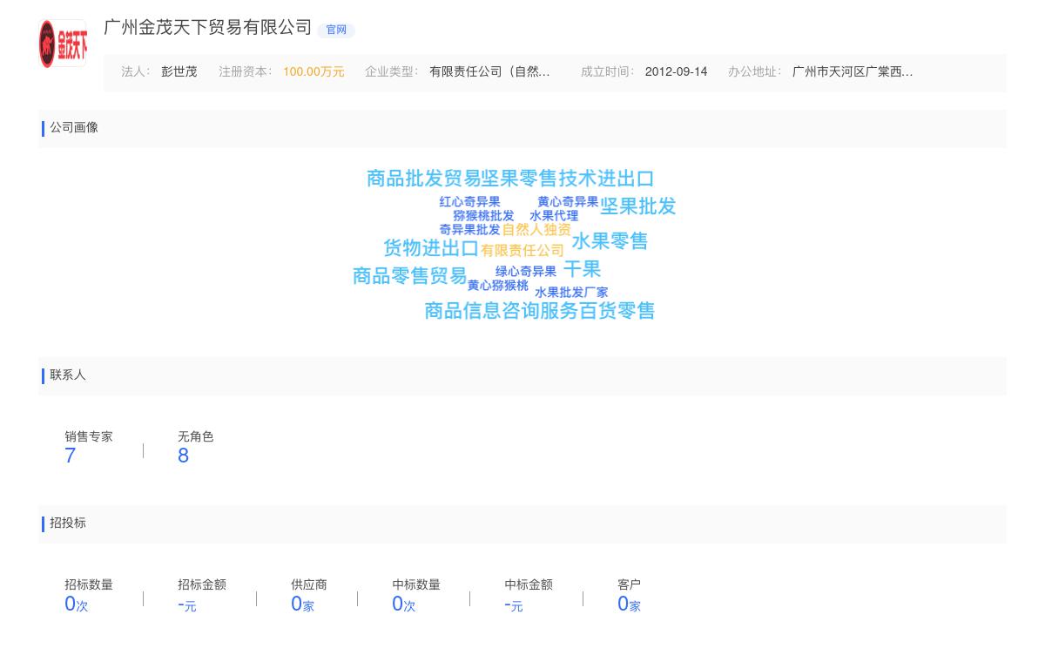This screenshot has width=1045, height=655.
Task: Open 招标金额 value -元
Action: click(x=186, y=604)
